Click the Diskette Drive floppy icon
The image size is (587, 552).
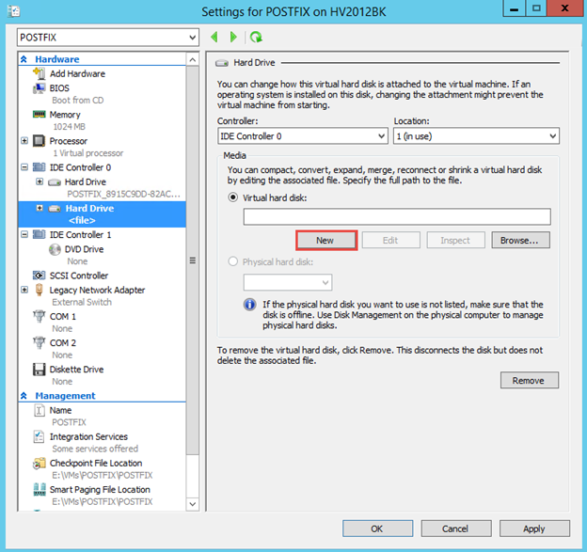[39, 370]
